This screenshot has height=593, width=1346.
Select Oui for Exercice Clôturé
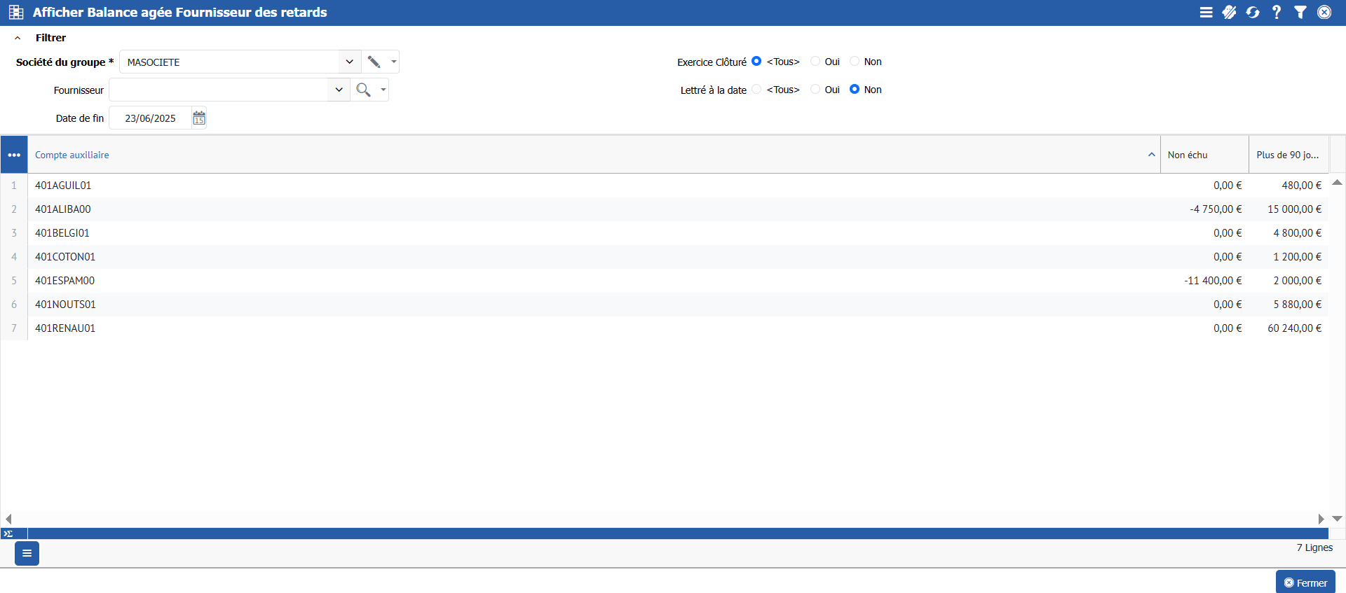coord(815,62)
